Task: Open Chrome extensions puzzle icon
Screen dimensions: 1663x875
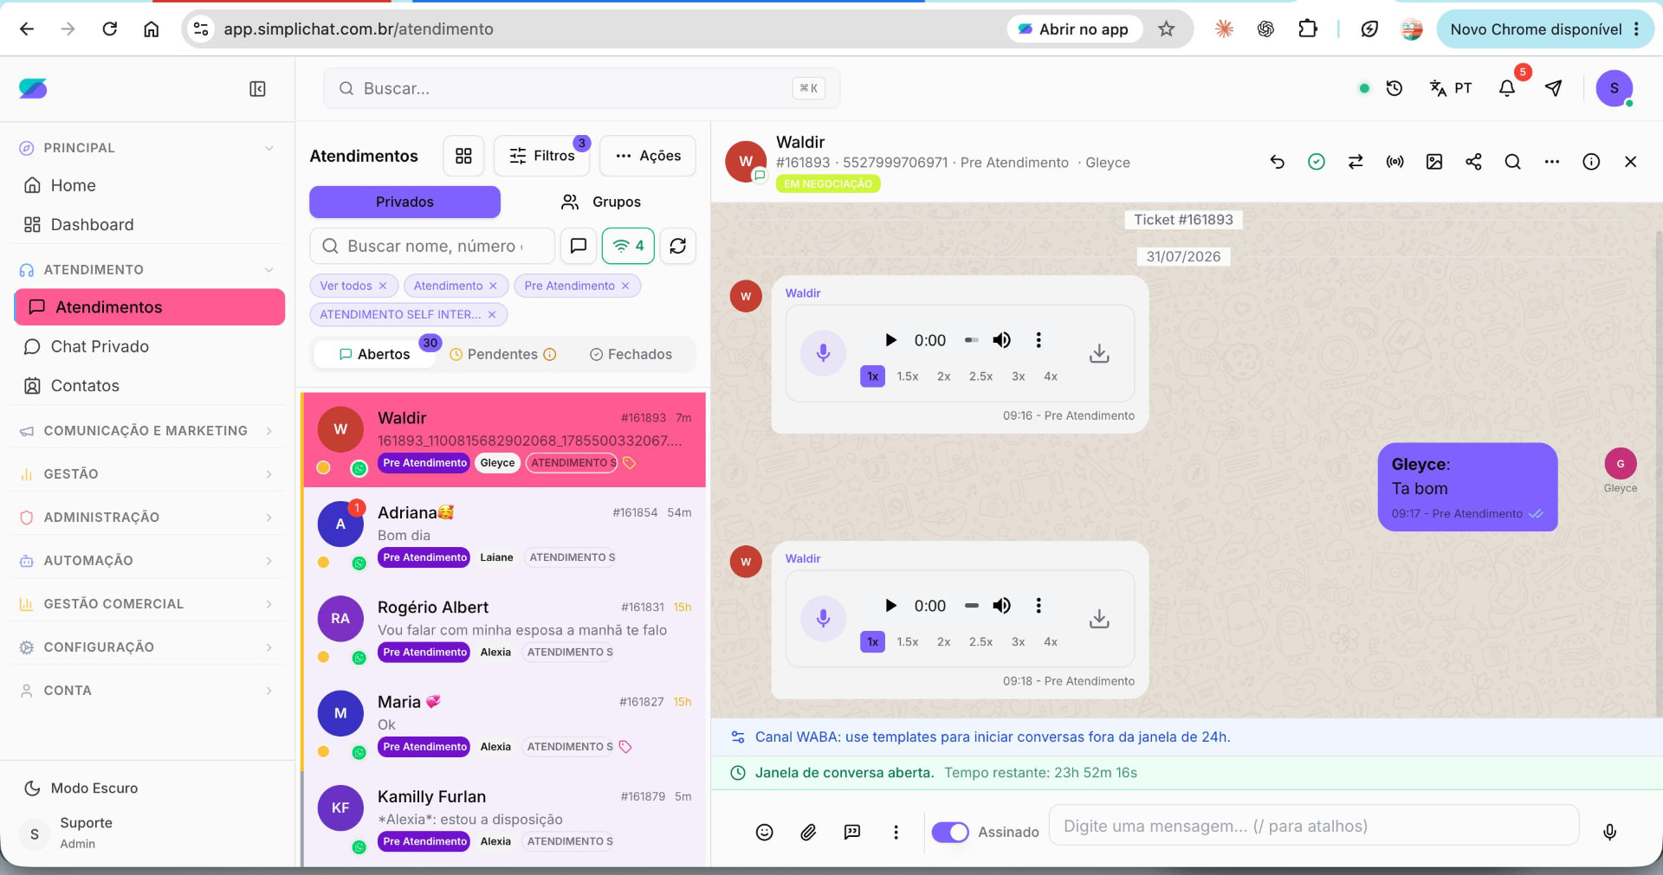Action: (x=1308, y=29)
